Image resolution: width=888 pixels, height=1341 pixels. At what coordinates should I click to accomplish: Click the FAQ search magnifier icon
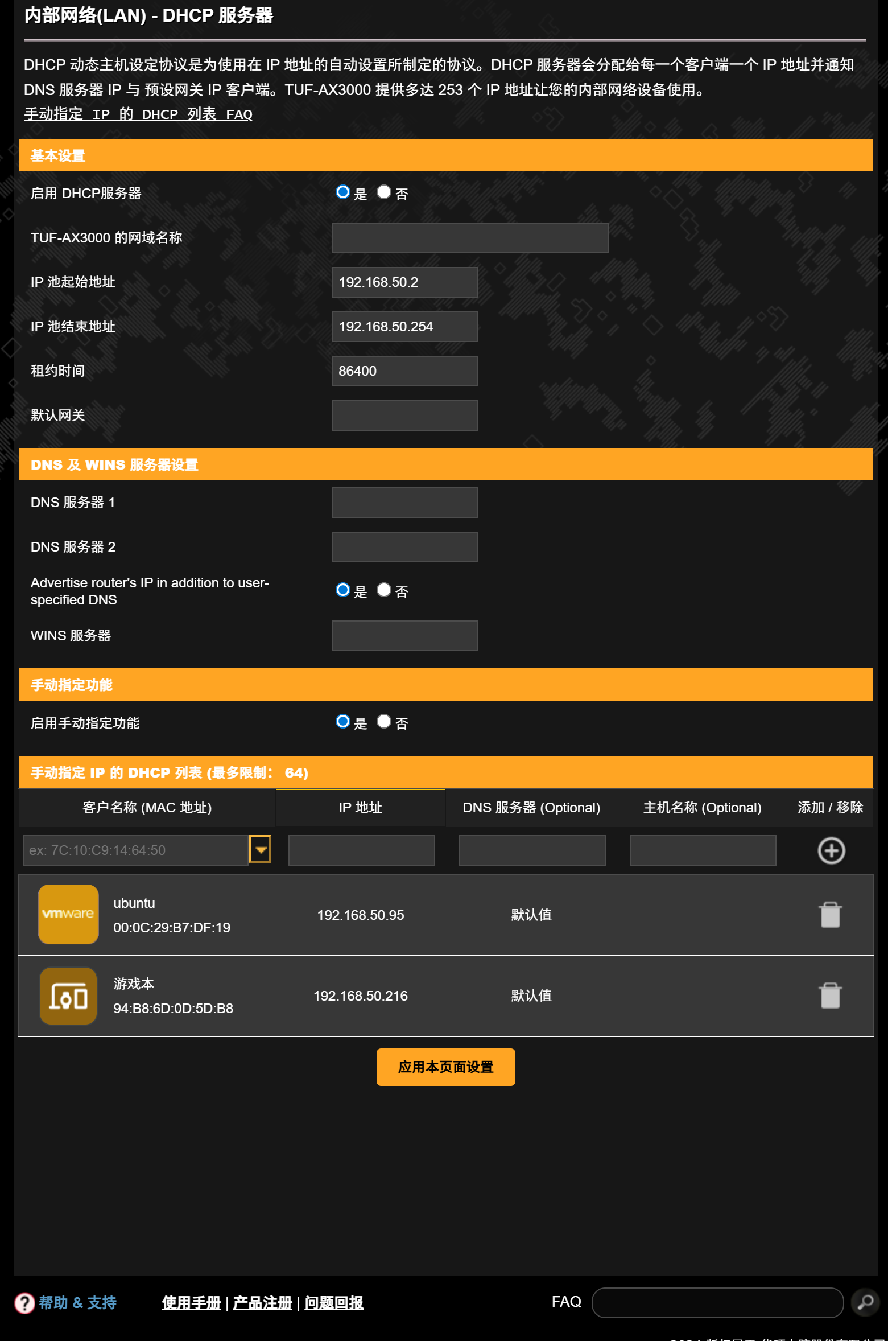pos(865,1302)
